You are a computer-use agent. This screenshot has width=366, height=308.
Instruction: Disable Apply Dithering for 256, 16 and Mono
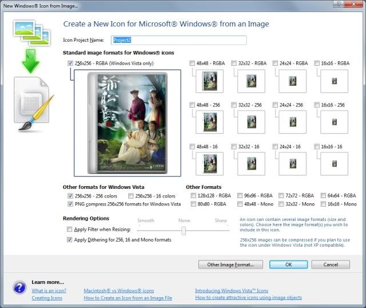[x=69, y=239]
